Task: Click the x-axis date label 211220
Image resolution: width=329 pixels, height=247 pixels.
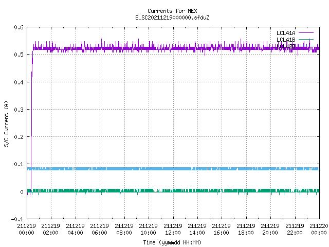Action: [x=319, y=226]
